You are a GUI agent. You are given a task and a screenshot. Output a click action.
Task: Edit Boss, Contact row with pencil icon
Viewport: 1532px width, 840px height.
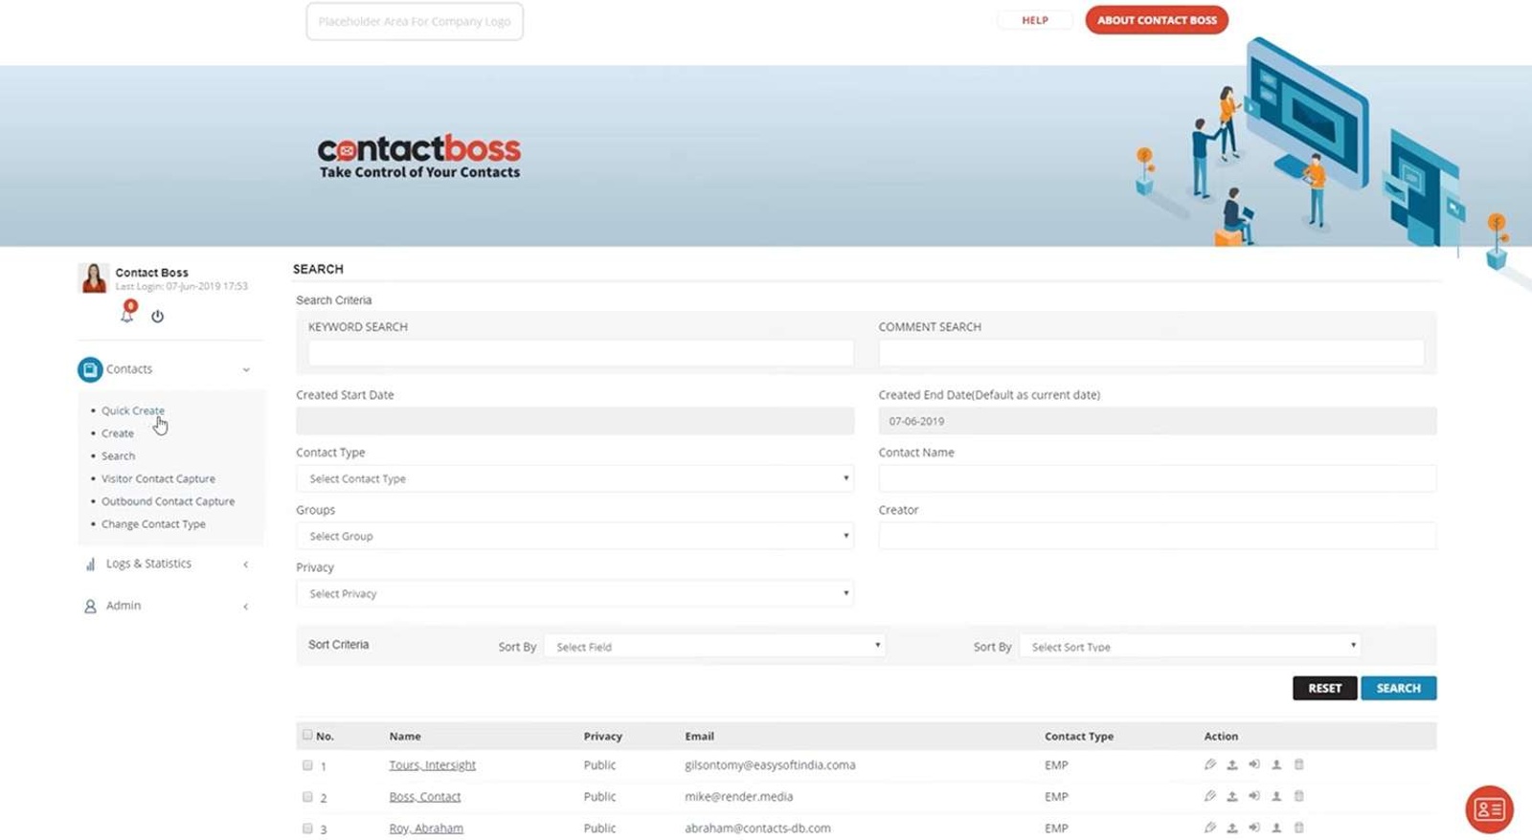tap(1210, 796)
